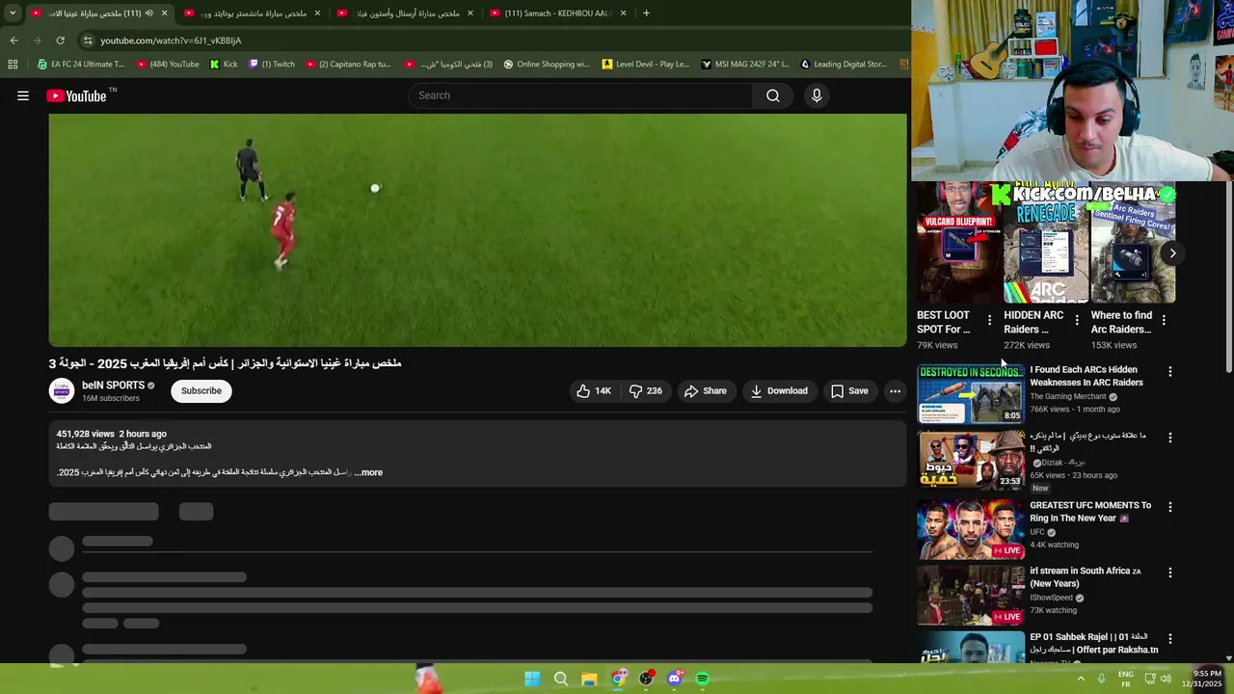Open Windows taskbar search

tap(560, 679)
